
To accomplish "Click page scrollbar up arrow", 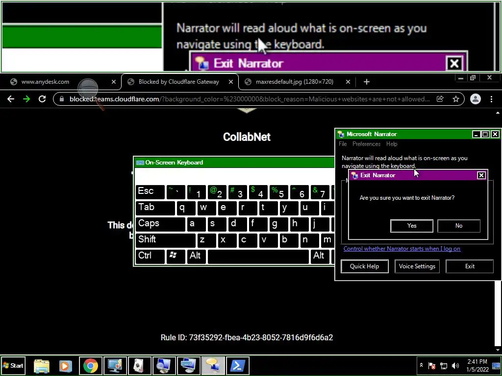I will coord(498,113).
